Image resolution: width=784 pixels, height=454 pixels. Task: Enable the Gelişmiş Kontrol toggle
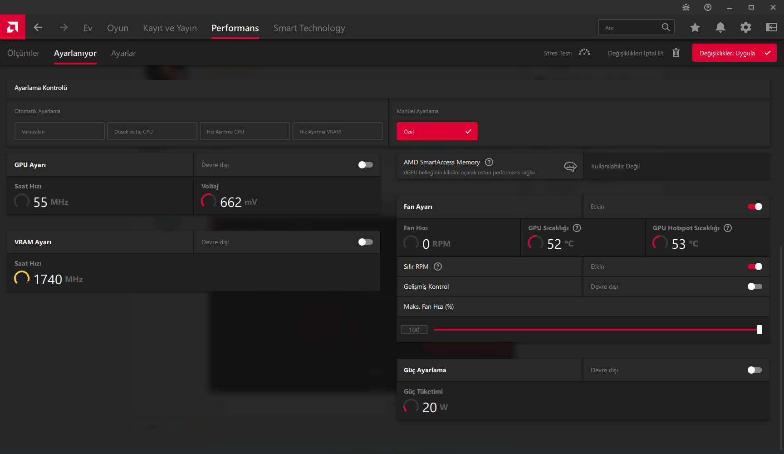click(755, 286)
